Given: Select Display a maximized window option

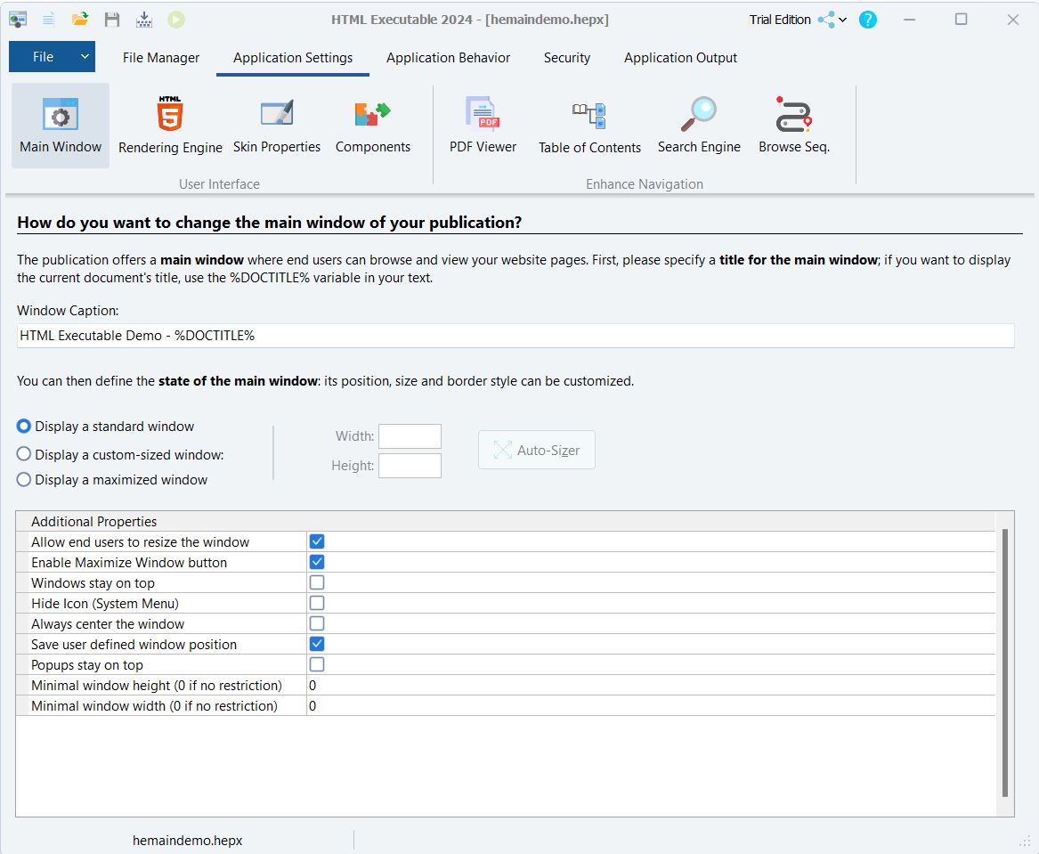Looking at the screenshot, I should pyautogui.click(x=24, y=480).
